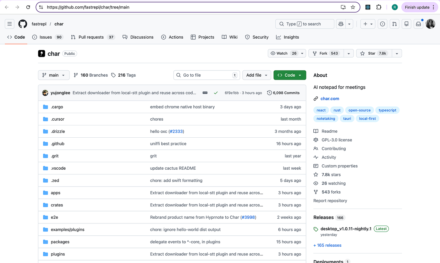Viewport: 440px width, 263px height.
Task: Select the local-first topic tag
Action: click(x=367, y=119)
